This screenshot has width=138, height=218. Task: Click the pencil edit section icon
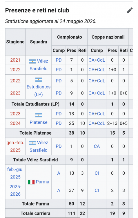click(130, 10)
